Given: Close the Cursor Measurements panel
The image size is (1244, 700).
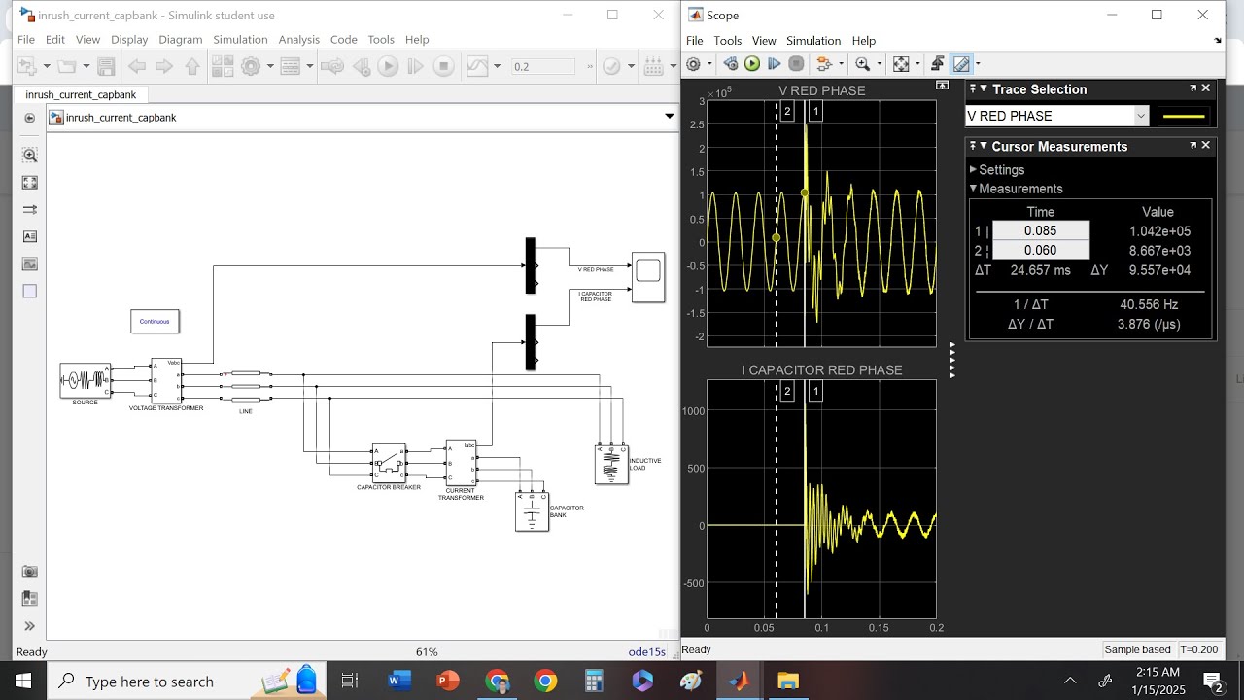Looking at the screenshot, I should (x=1206, y=146).
